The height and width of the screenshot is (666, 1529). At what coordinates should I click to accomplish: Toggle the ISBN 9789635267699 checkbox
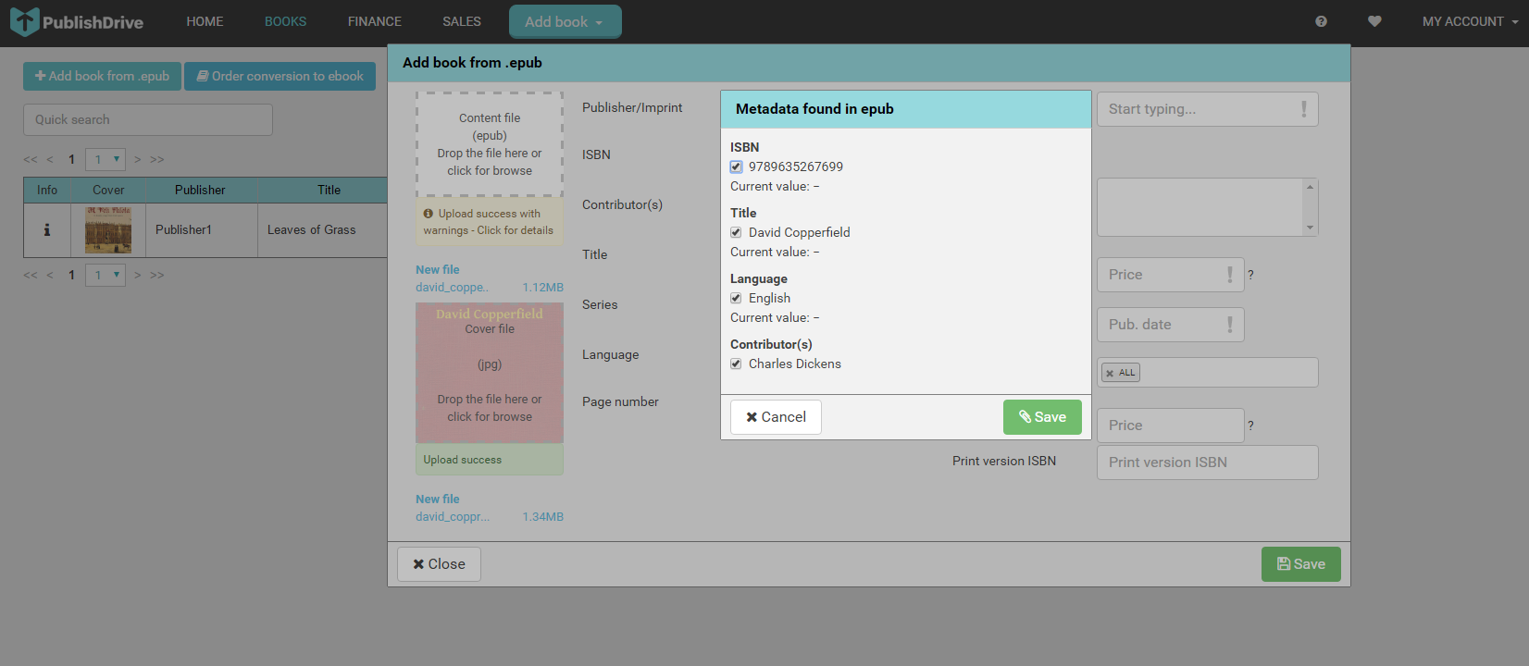point(736,167)
